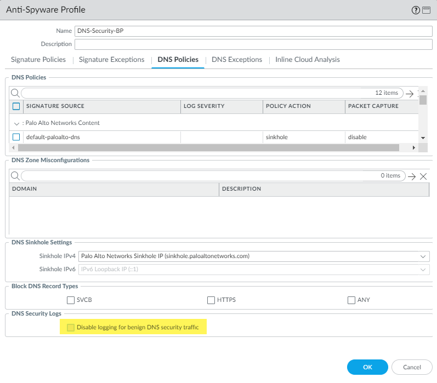
Task: Select the default-paloalto-dns row checkbox
Action: pos(16,137)
